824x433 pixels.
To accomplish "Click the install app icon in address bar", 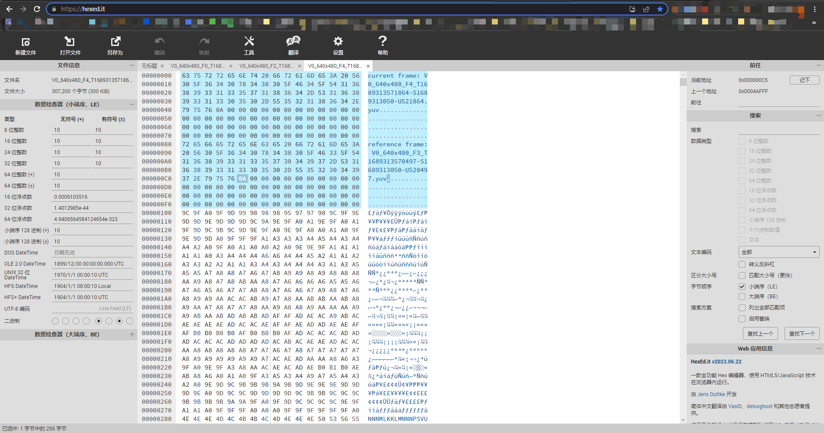I will click(x=633, y=9).
